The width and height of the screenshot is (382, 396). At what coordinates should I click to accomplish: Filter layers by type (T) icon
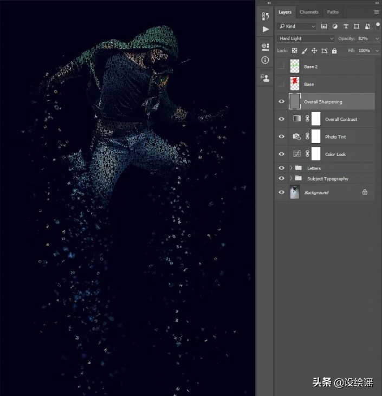pyautogui.click(x=346, y=26)
